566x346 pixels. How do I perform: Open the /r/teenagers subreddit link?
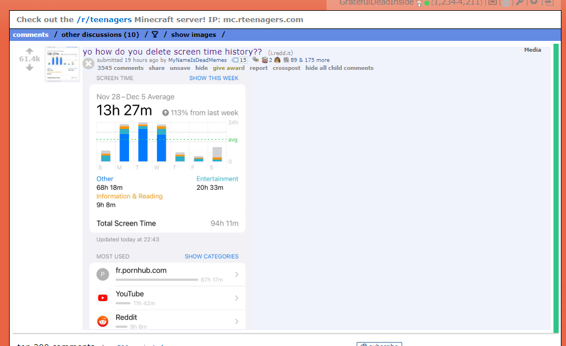[104, 20]
